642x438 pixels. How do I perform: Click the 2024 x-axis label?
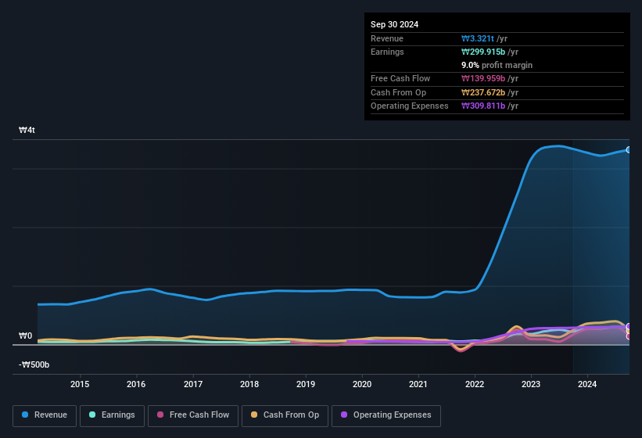coord(587,384)
